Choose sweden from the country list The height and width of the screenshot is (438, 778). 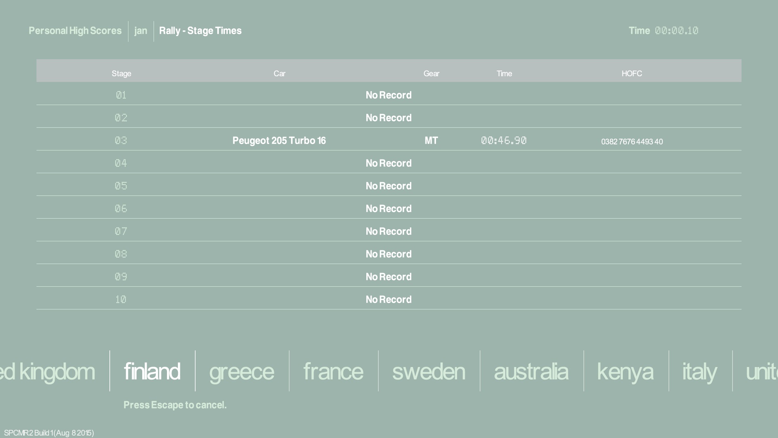tap(429, 371)
